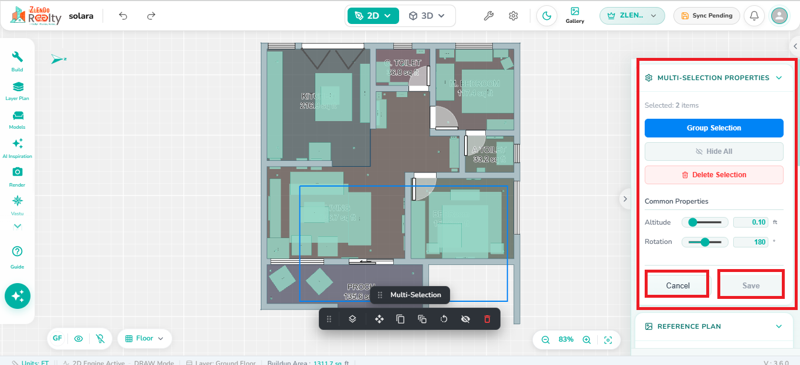The image size is (800, 365).
Task: Click the hidden-eye icon in selection toolbar
Action: 465,319
